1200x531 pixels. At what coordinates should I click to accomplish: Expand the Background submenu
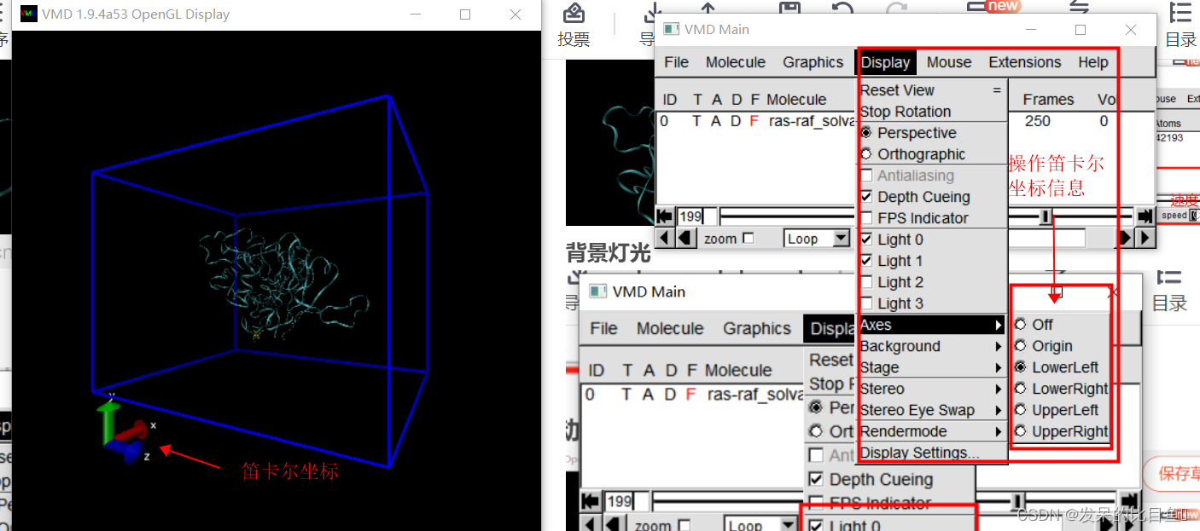point(932,346)
